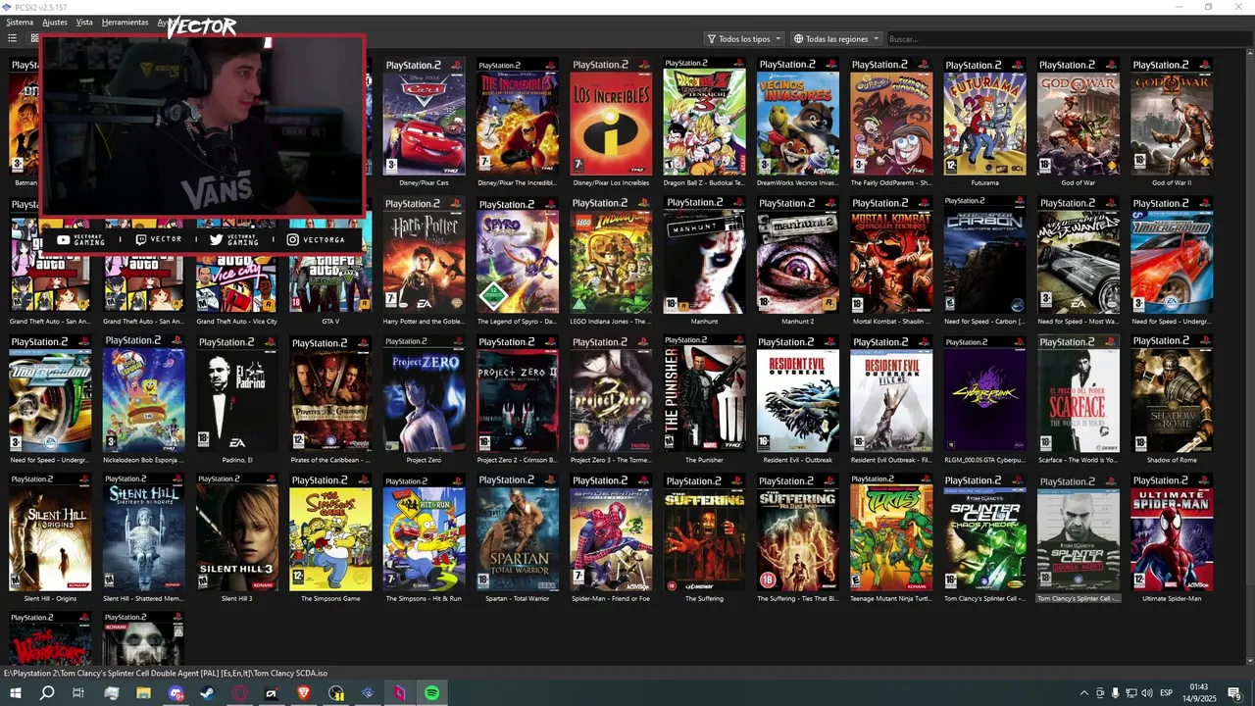Select the Silent Hill - Origins cover

point(50,532)
